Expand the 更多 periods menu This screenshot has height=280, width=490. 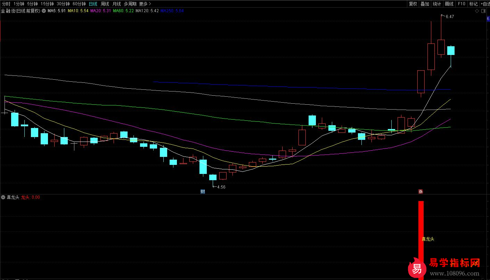pos(145,4)
